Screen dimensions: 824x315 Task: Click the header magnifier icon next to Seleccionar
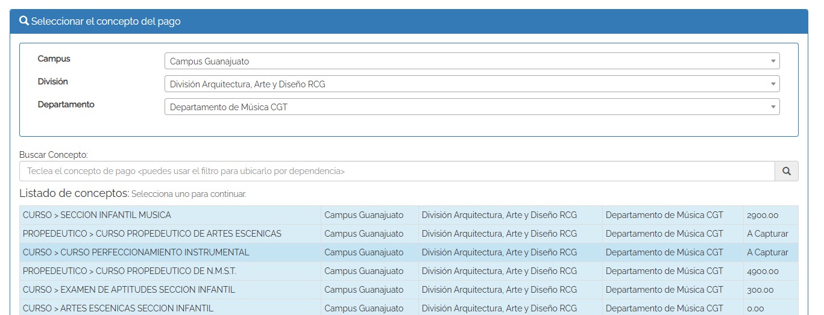pyautogui.click(x=24, y=21)
